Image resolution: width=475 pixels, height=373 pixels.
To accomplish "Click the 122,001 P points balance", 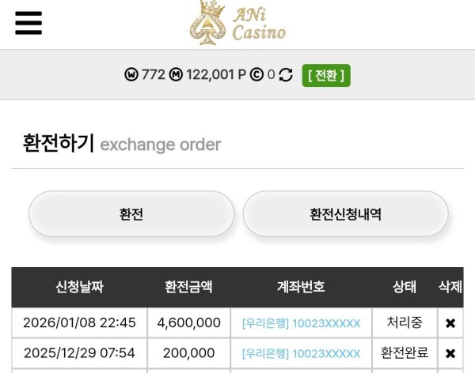I will tap(215, 75).
